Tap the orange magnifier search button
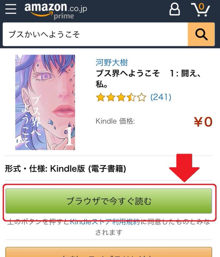The image size is (220, 257). (x=201, y=34)
